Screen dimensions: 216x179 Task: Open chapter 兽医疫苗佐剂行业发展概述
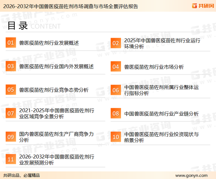tap(49, 43)
